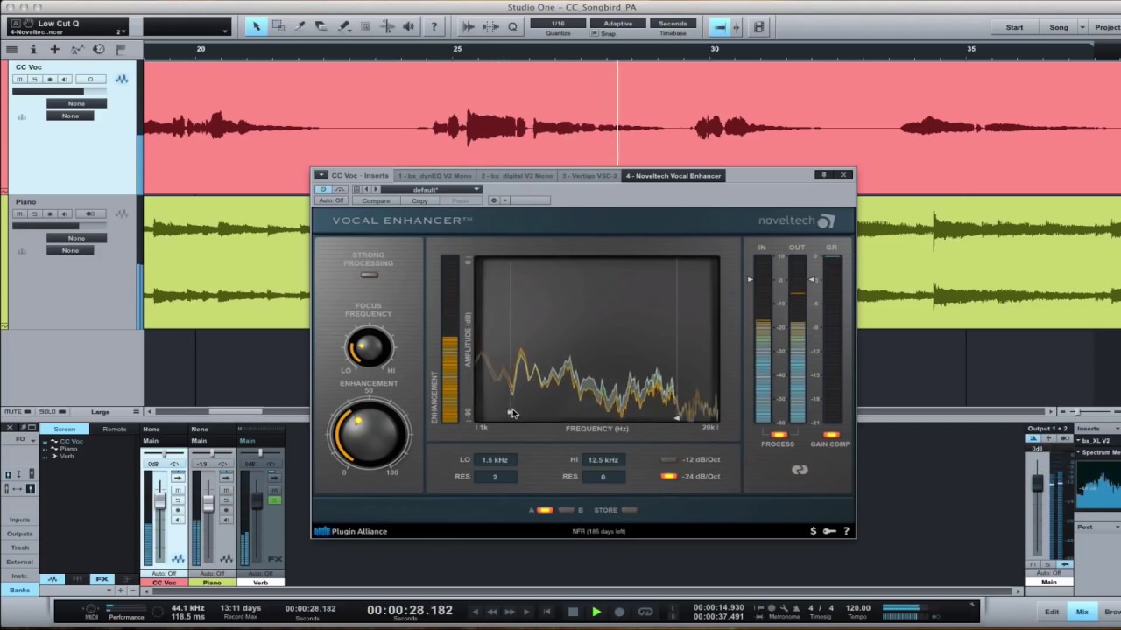1121x630 pixels.
Task: Switch to the bx_dynEQ V2 Mono tab
Action: 435,176
